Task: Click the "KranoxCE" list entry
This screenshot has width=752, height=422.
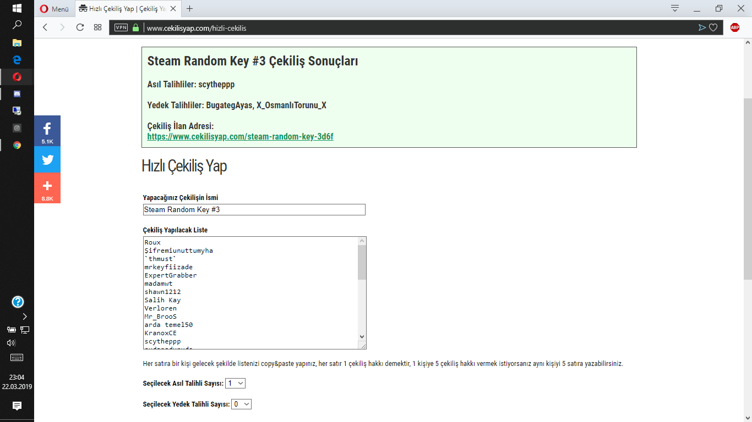Action: (x=161, y=333)
